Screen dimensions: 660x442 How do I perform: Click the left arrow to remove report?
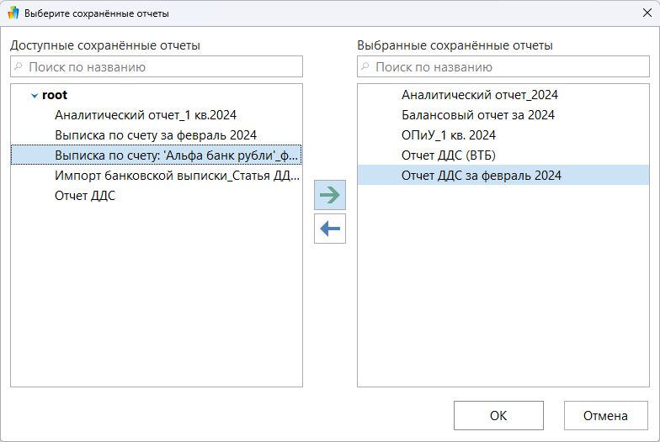329,228
